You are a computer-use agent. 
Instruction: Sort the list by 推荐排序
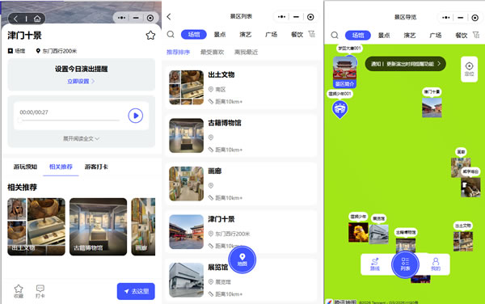178,52
